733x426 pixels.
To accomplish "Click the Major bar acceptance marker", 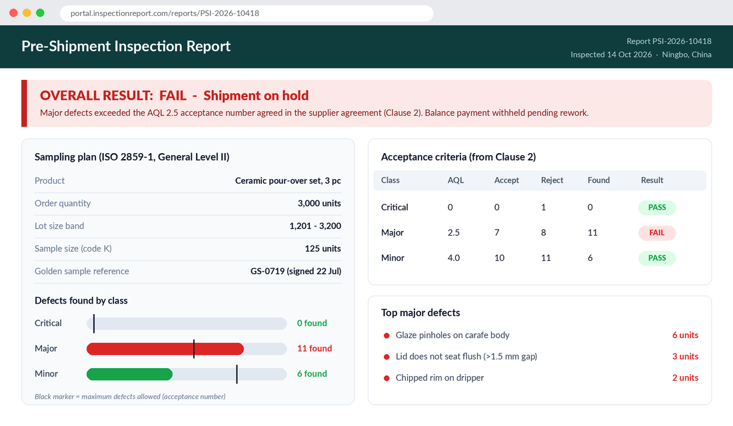I will click(x=194, y=349).
